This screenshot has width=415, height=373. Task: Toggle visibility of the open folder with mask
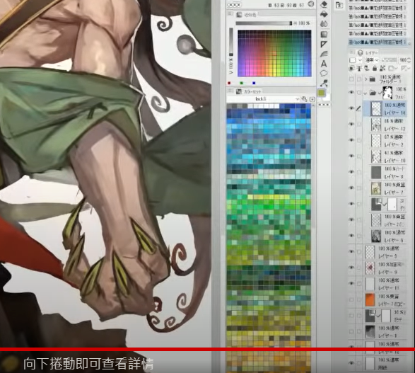[351, 93]
